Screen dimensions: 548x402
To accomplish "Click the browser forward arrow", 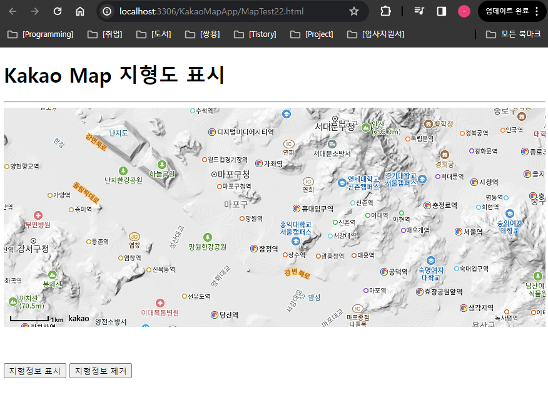I will tap(34, 11).
